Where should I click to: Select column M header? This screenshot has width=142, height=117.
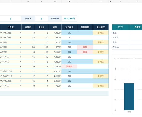[136, 2]
